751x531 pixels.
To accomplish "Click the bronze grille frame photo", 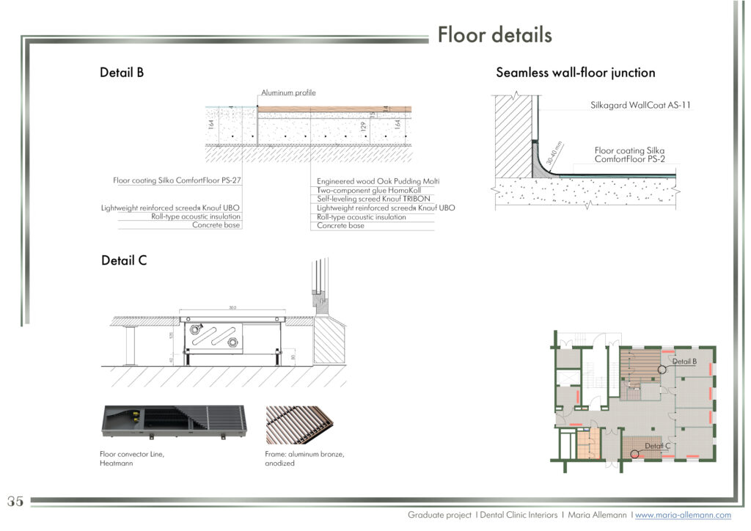I will click(x=299, y=425).
